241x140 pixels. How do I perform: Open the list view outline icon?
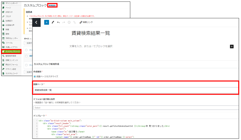(x=74, y=22)
